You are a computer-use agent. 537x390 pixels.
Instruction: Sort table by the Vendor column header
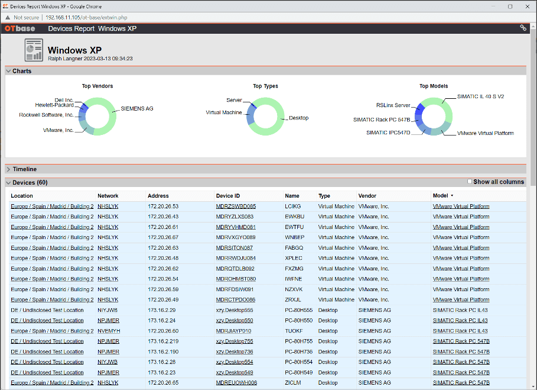click(x=367, y=196)
